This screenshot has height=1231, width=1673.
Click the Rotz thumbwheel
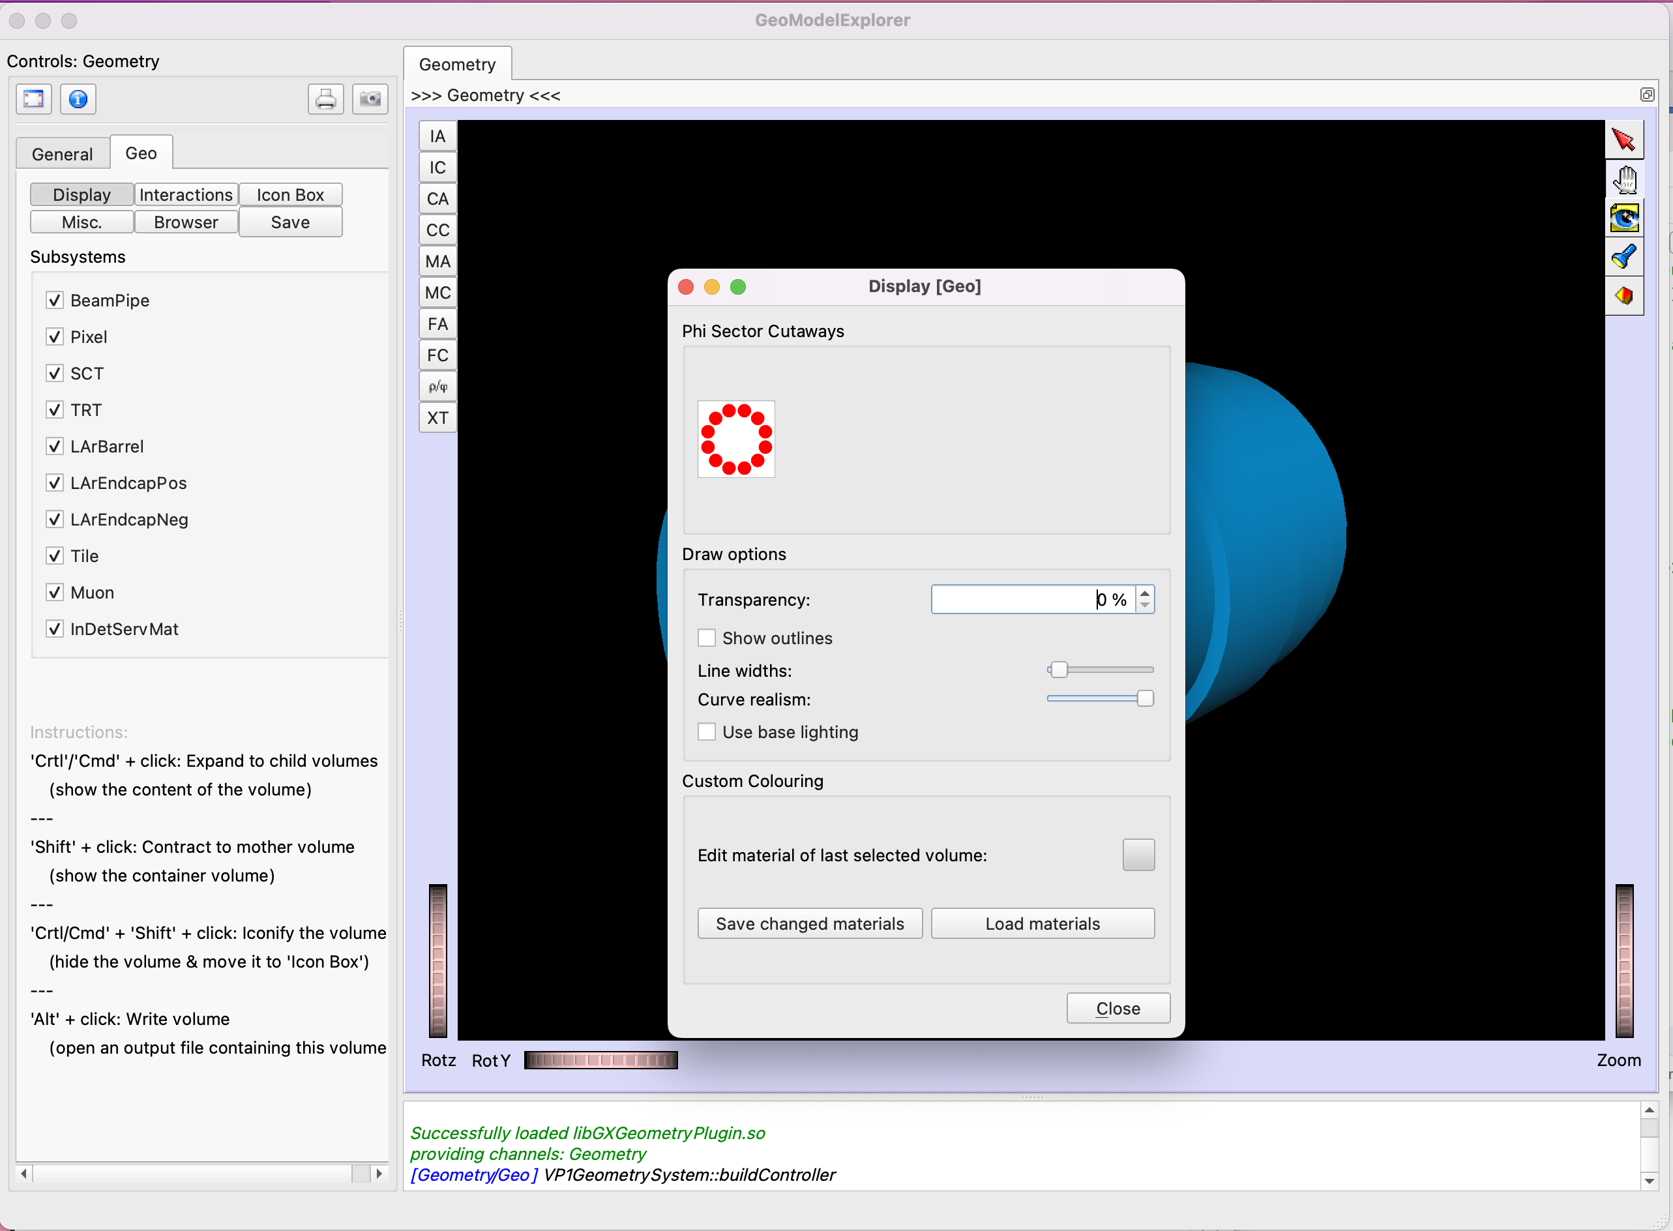click(438, 960)
